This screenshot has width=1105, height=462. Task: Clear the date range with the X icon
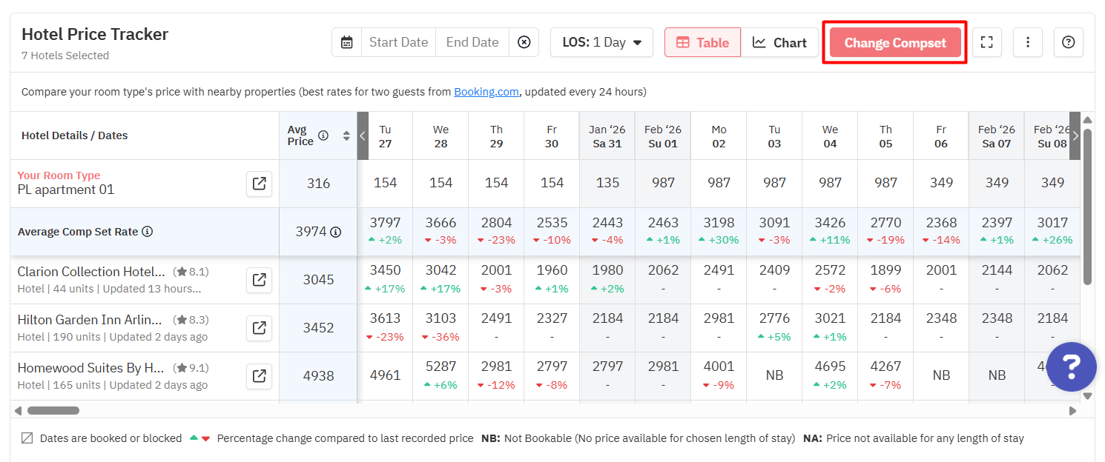(524, 42)
